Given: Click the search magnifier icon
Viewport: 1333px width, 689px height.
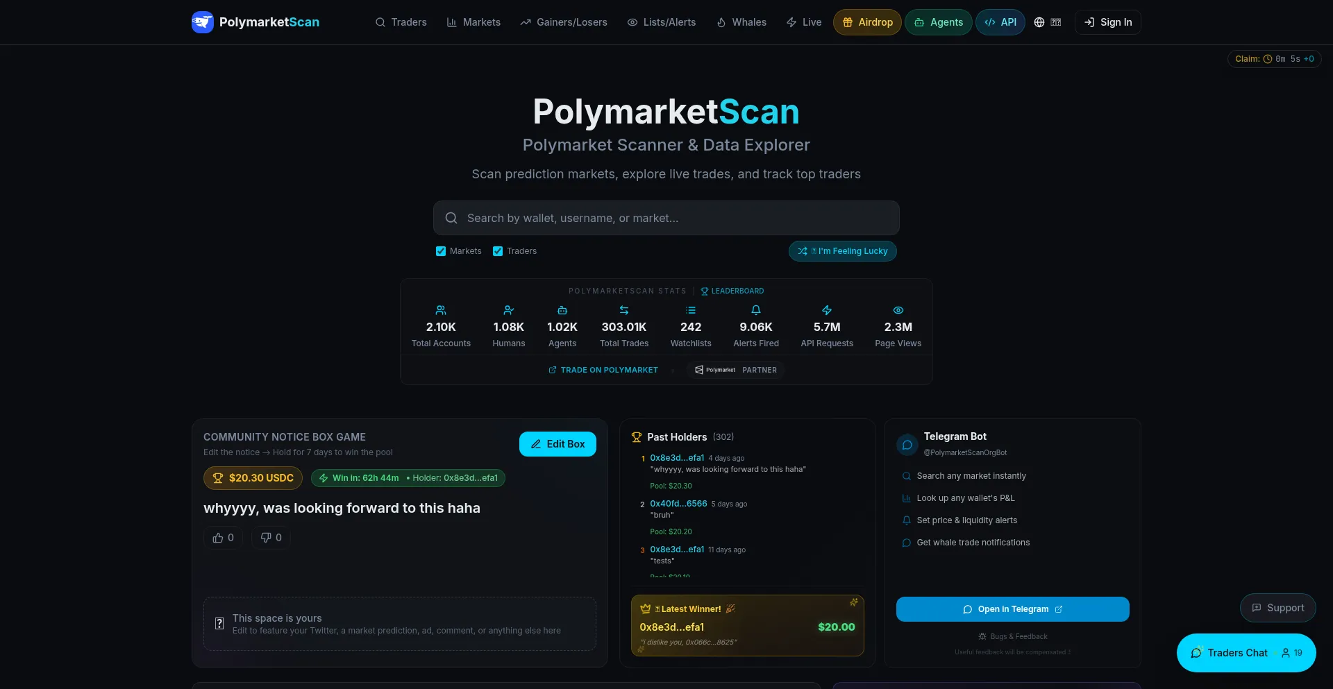Looking at the screenshot, I should point(451,218).
